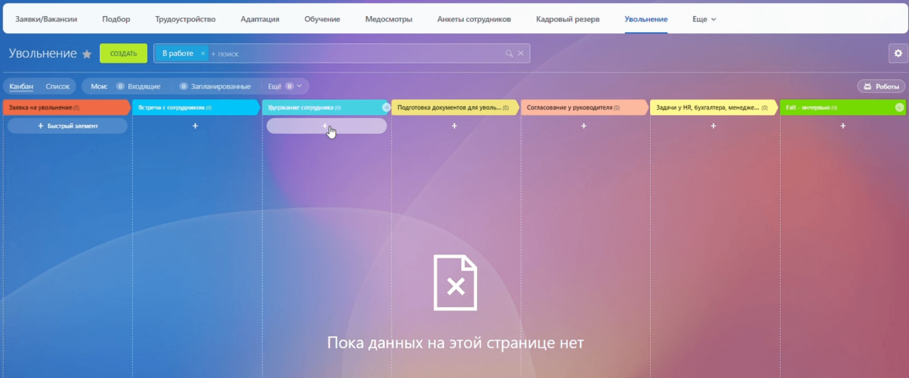909x378 pixels.
Task: Toggle the Запланированные counter filter
Action: point(215,86)
